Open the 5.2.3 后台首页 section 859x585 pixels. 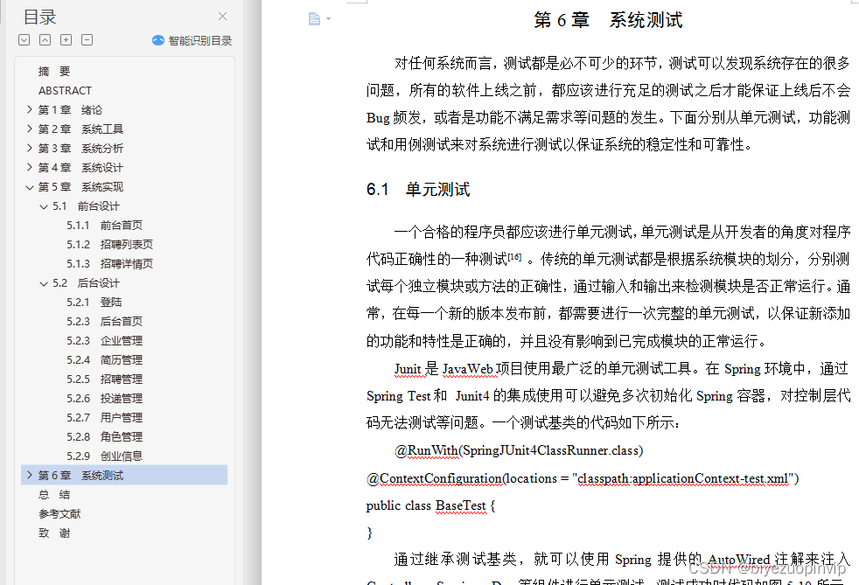105,321
